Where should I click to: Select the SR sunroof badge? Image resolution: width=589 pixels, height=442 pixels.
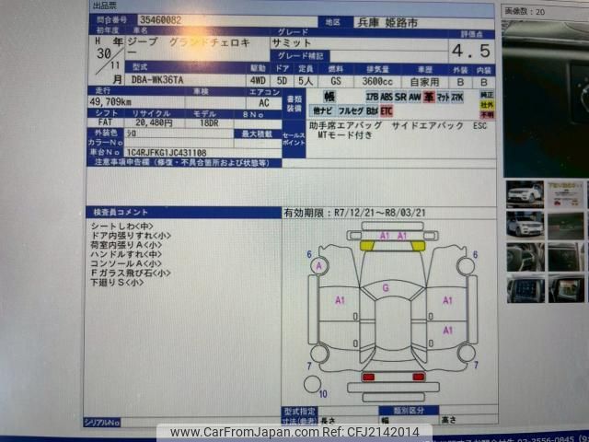(401, 95)
